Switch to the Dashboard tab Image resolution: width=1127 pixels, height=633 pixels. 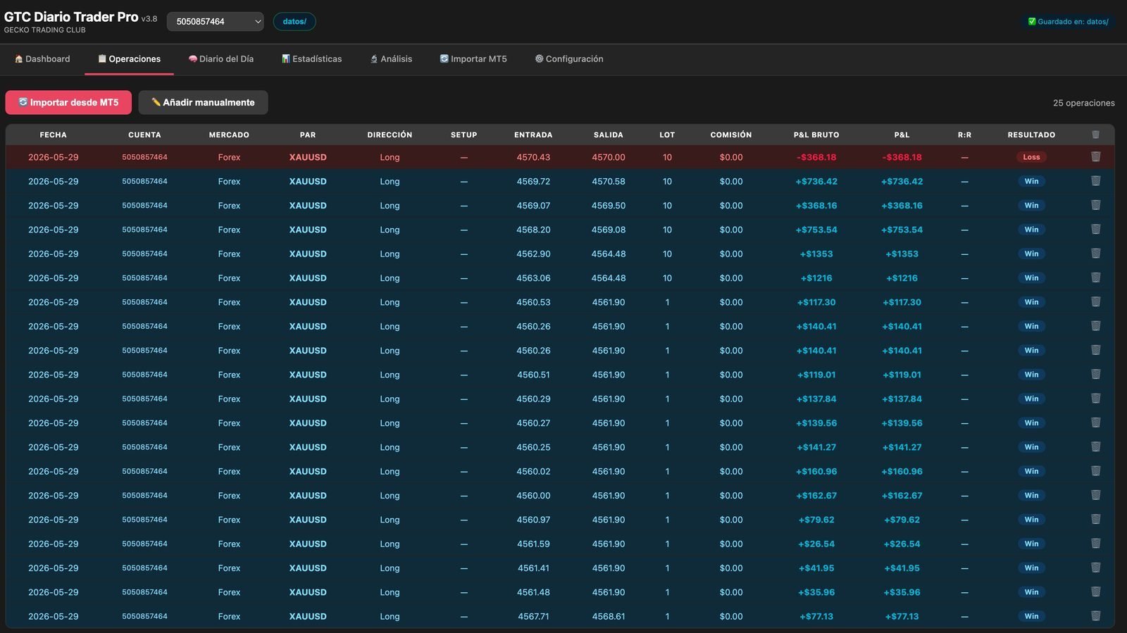[x=42, y=59]
